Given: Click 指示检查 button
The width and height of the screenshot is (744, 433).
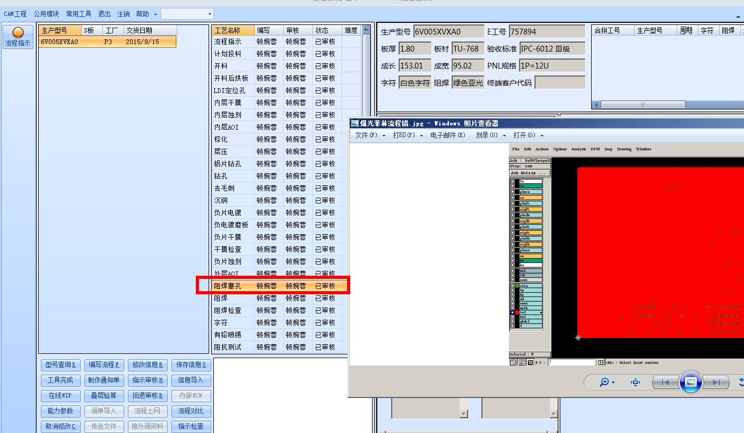Looking at the screenshot, I should 191,426.
